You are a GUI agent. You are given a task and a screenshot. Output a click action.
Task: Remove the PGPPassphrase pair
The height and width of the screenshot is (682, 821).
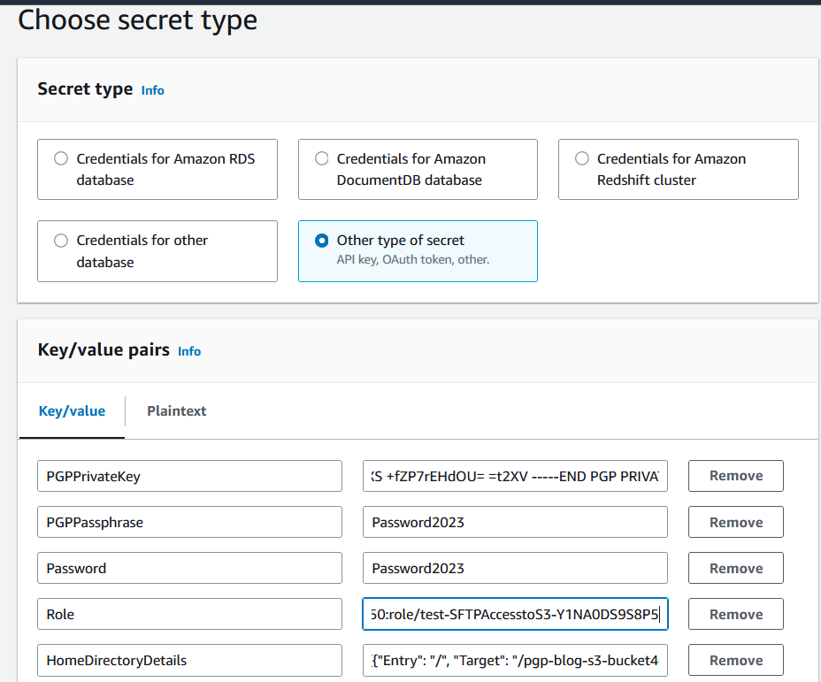735,522
